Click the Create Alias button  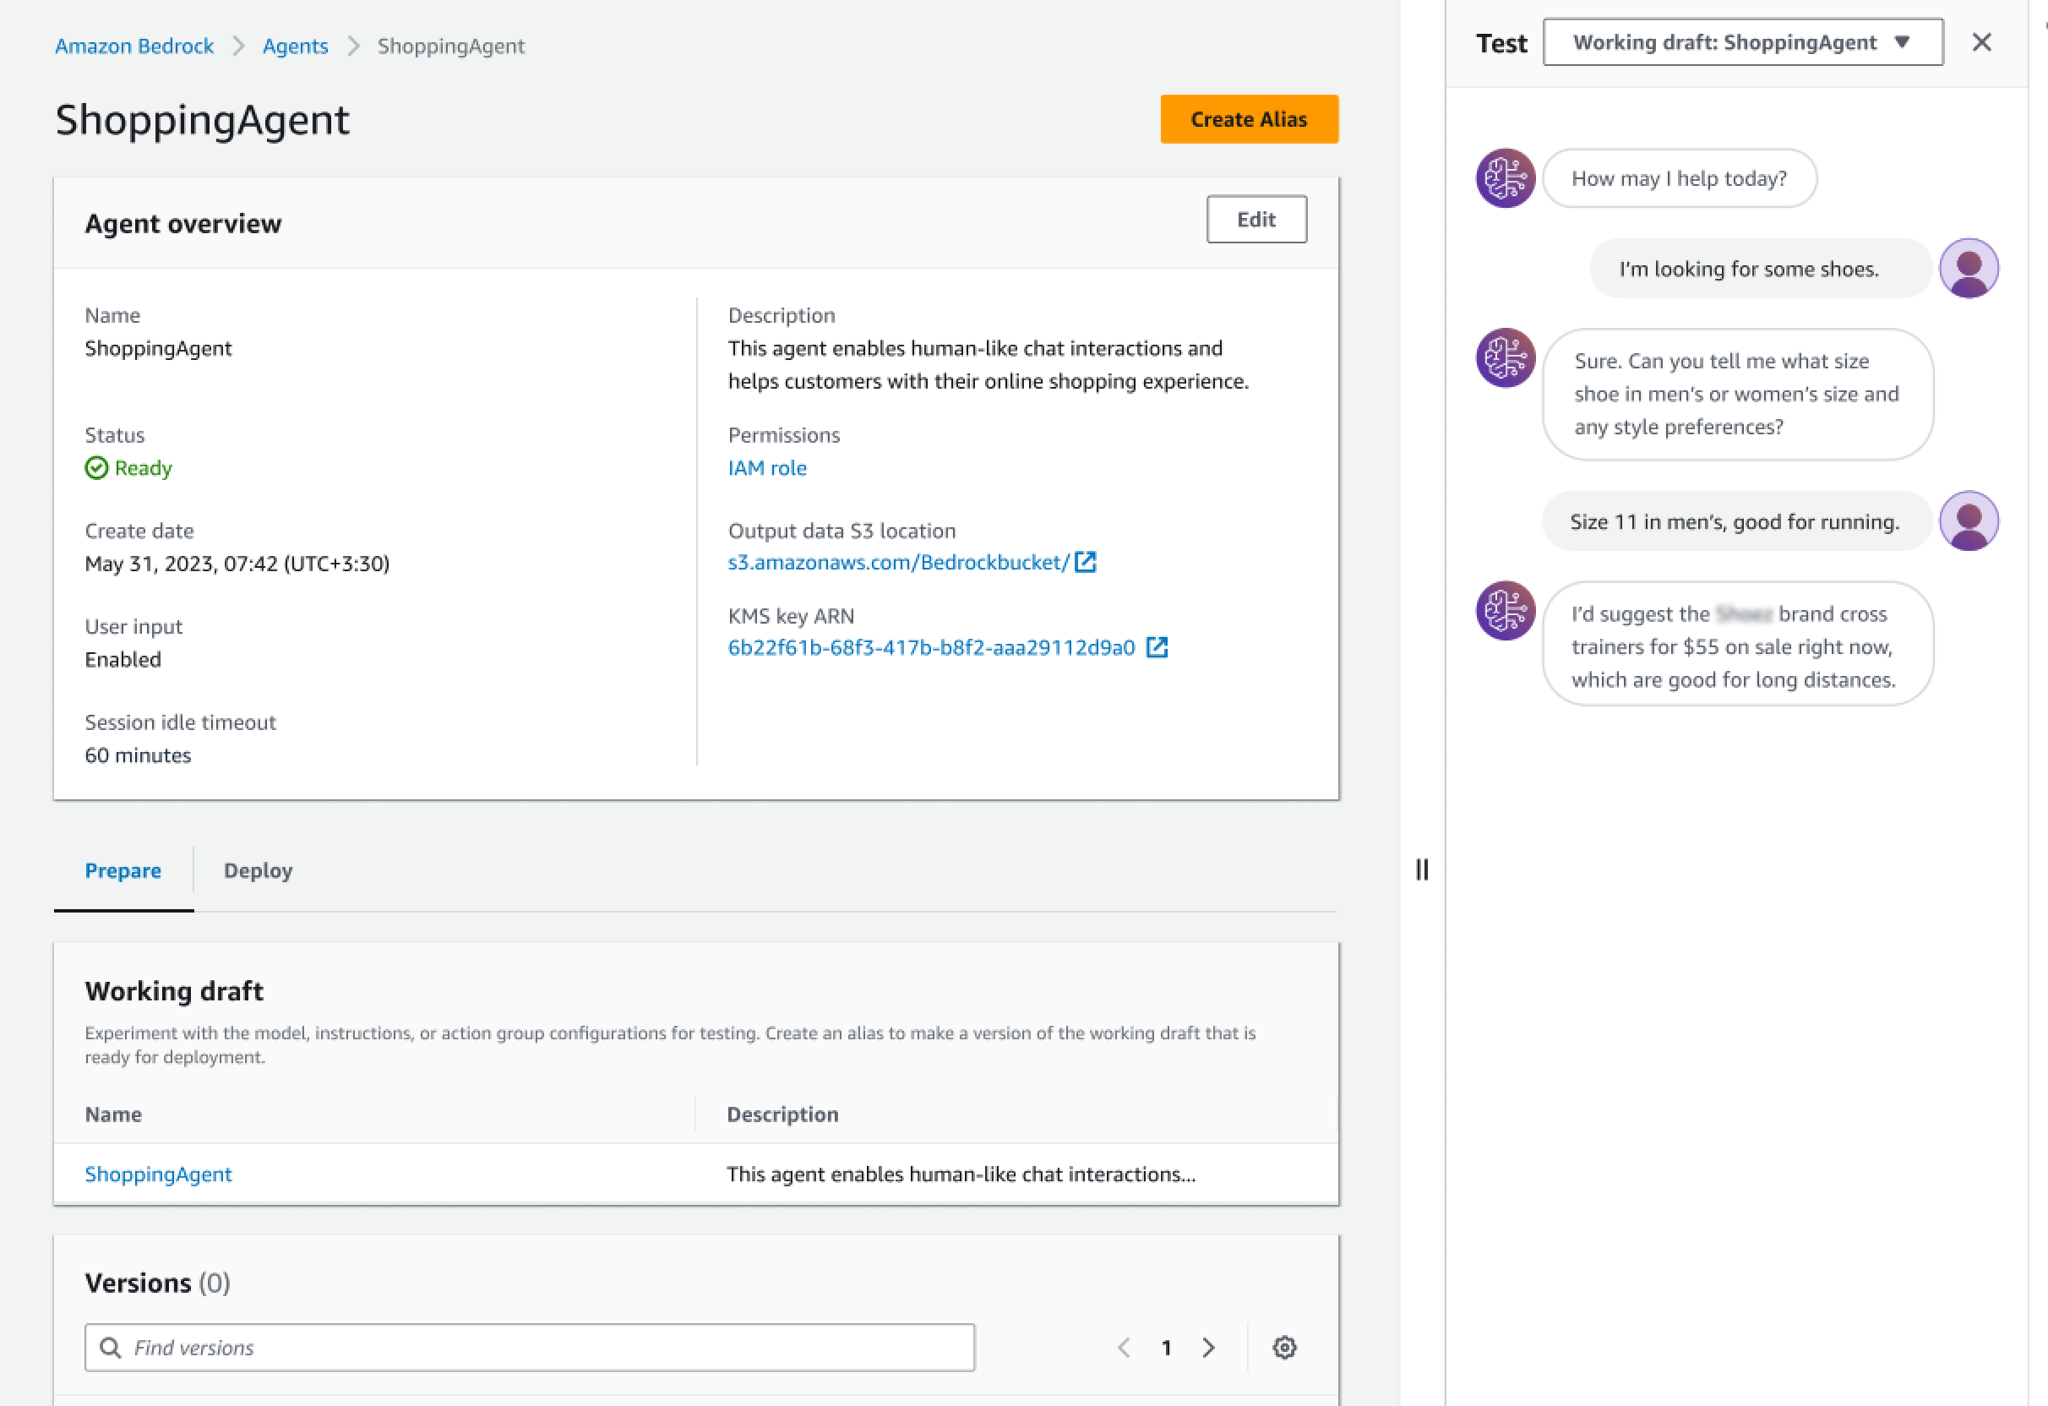[x=1249, y=118]
